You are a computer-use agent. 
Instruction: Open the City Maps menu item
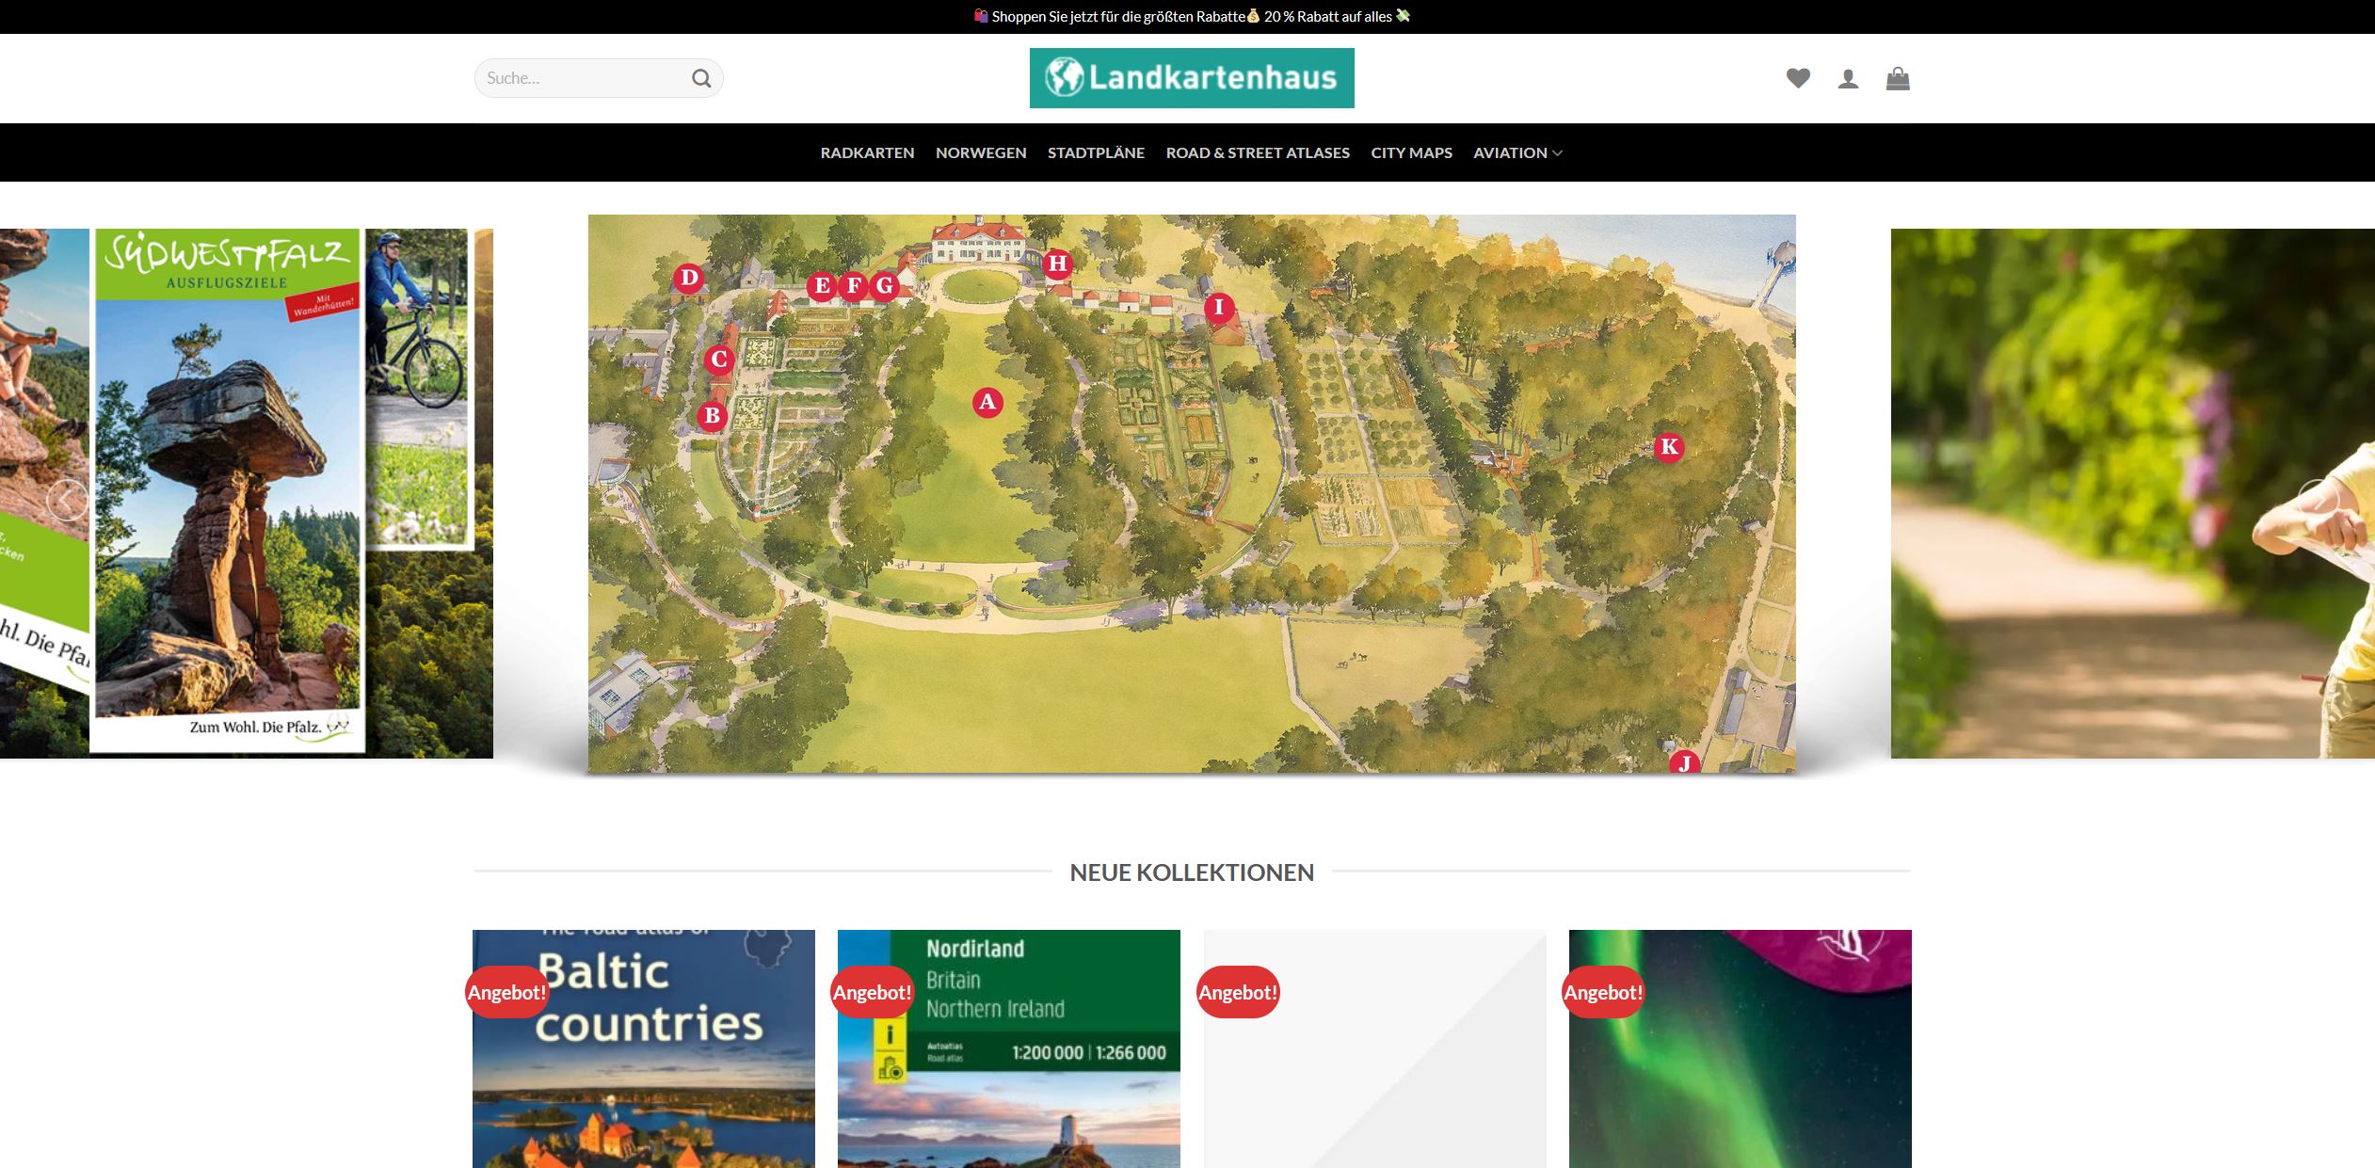point(1411,152)
